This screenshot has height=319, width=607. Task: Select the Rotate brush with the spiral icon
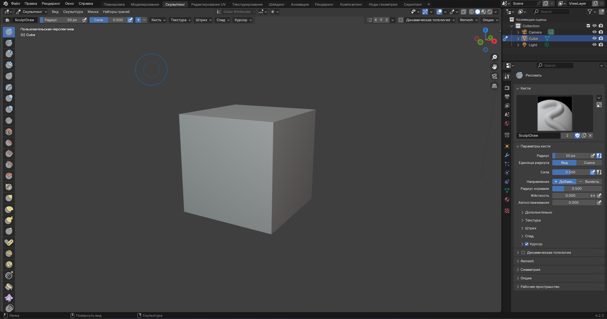[x=9, y=265]
